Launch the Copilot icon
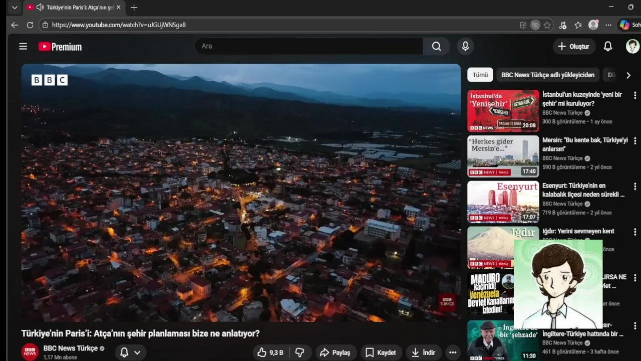The image size is (641, 361). (x=624, y=25)
